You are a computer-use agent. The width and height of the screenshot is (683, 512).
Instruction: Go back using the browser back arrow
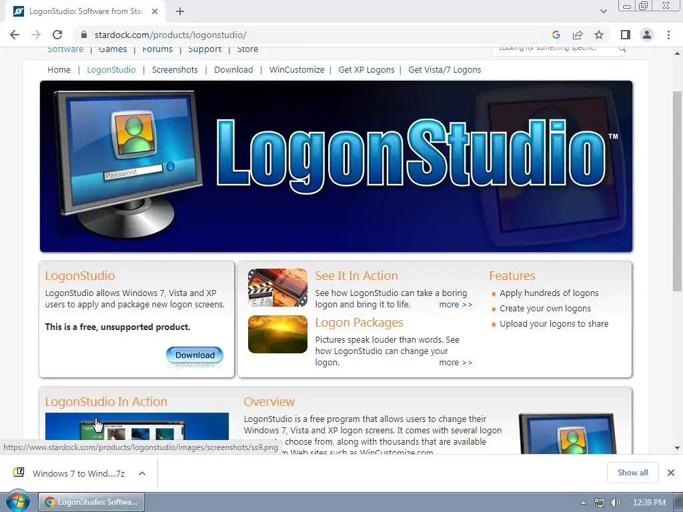[15, 35]
